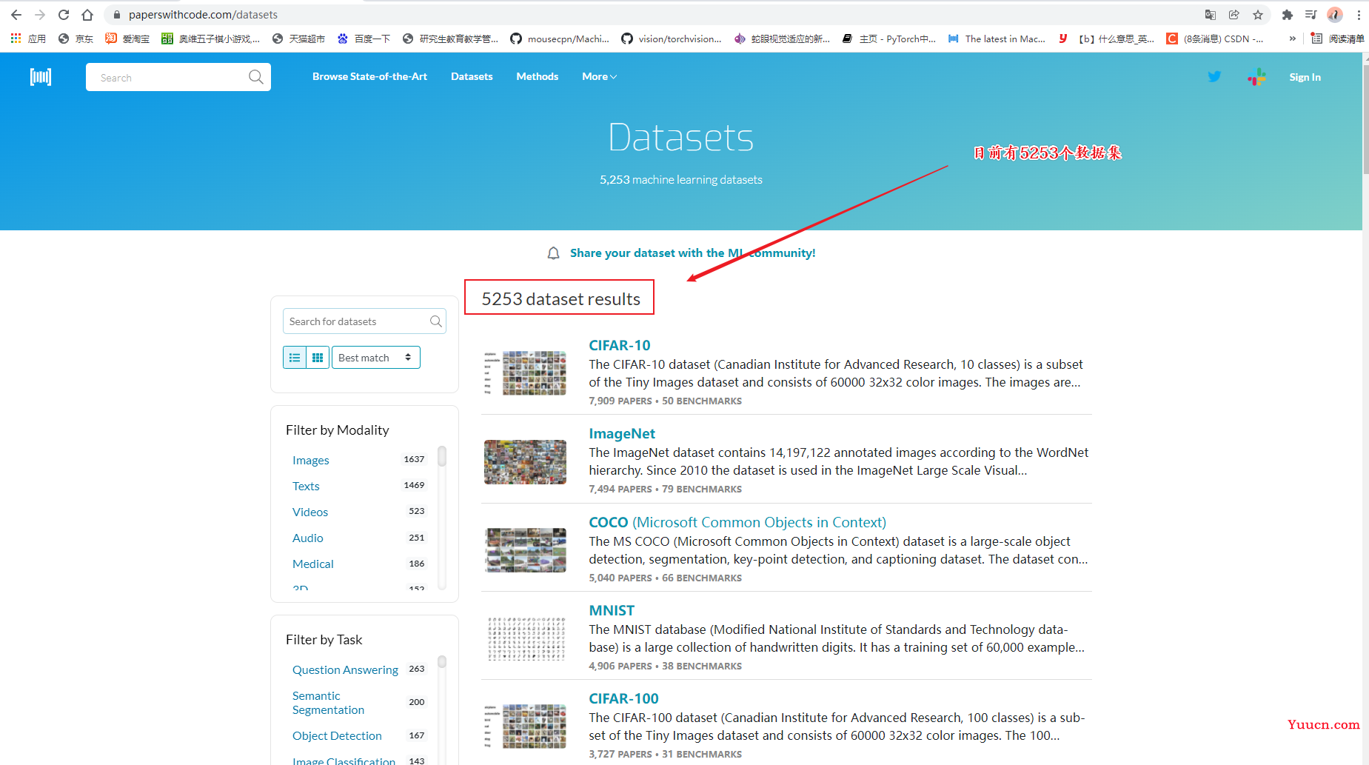Image resolution: width=1369 pixels, height=765 pixels.
Task: Open the extensions puzzle icon
Action: pyautogui.click(x=1288, y=15)
